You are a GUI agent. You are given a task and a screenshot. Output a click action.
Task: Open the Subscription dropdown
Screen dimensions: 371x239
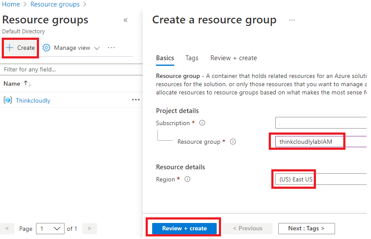coord(321,123)
